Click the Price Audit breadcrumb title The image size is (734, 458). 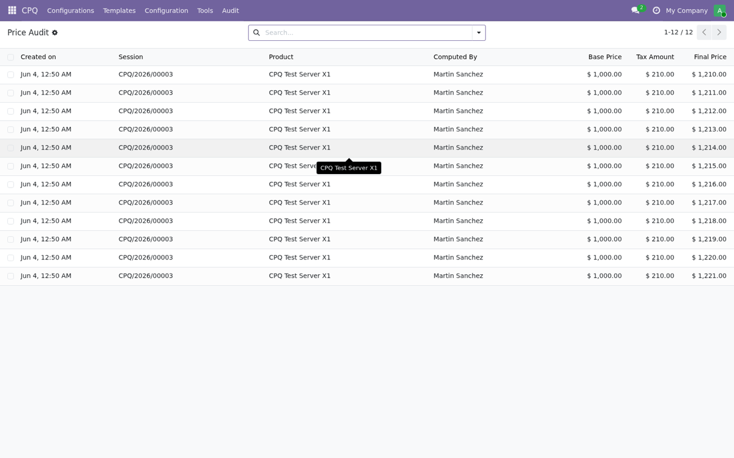pos(28,32)
